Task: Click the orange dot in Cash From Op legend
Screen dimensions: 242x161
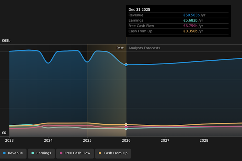Action: coord(100,153)
